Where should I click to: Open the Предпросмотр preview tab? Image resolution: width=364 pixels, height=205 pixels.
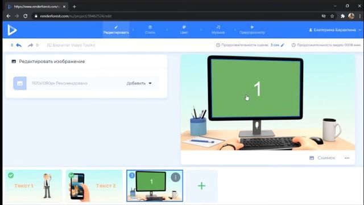252,30
